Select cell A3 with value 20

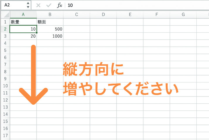23,36
